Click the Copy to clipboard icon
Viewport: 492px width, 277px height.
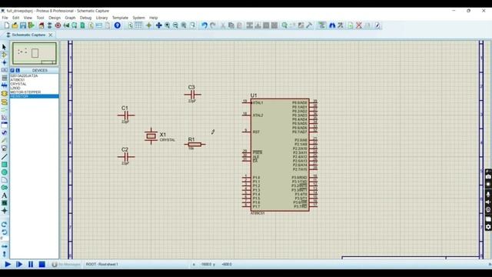231,25
